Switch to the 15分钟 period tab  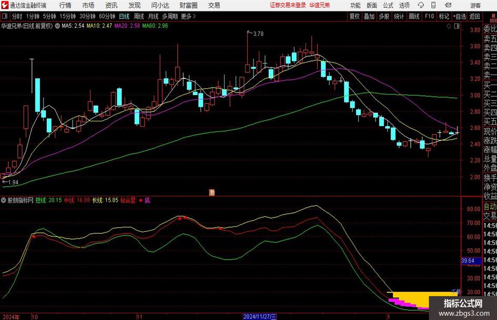coord(67,16)
